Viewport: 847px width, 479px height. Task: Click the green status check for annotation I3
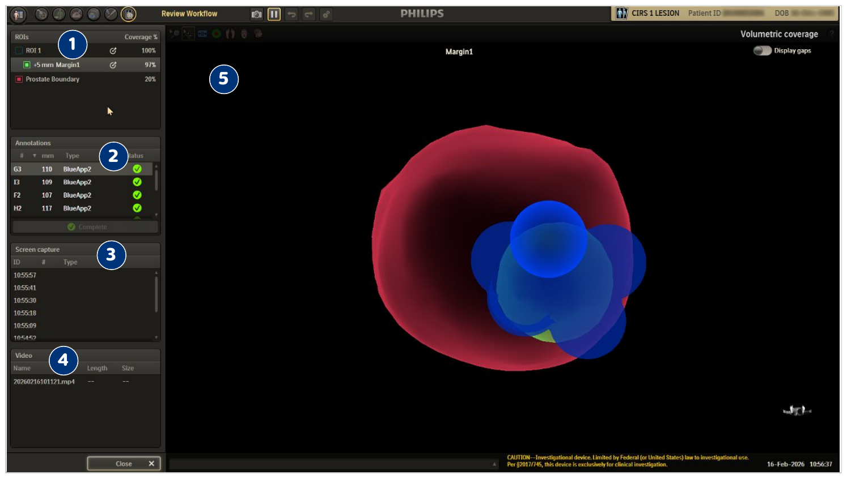point(137,182)
